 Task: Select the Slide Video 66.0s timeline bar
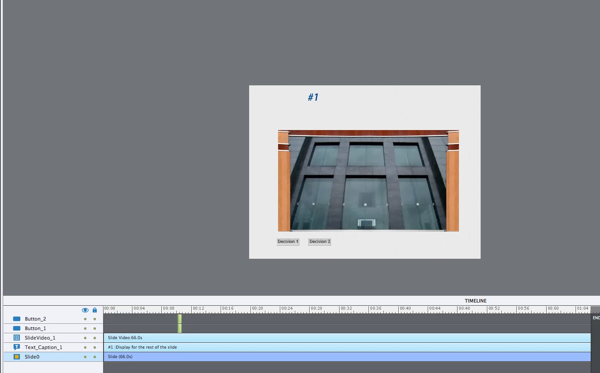point(347,338)
